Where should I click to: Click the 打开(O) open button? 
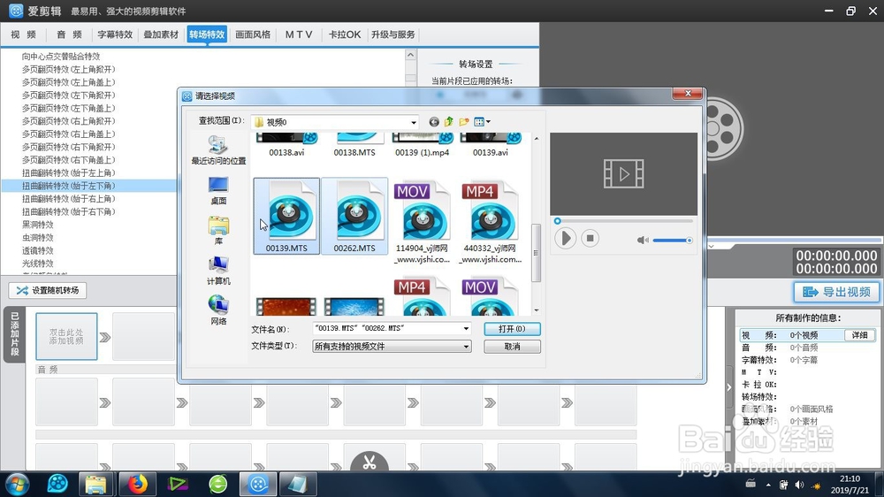[512, 329]
